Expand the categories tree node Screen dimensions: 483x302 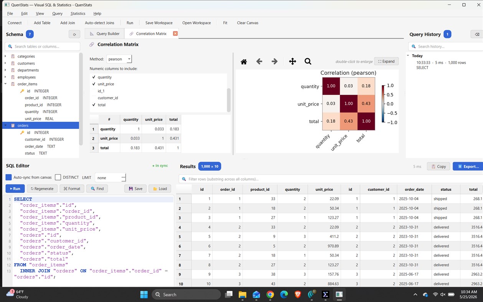pyautogui.click(x=5, y=56)
